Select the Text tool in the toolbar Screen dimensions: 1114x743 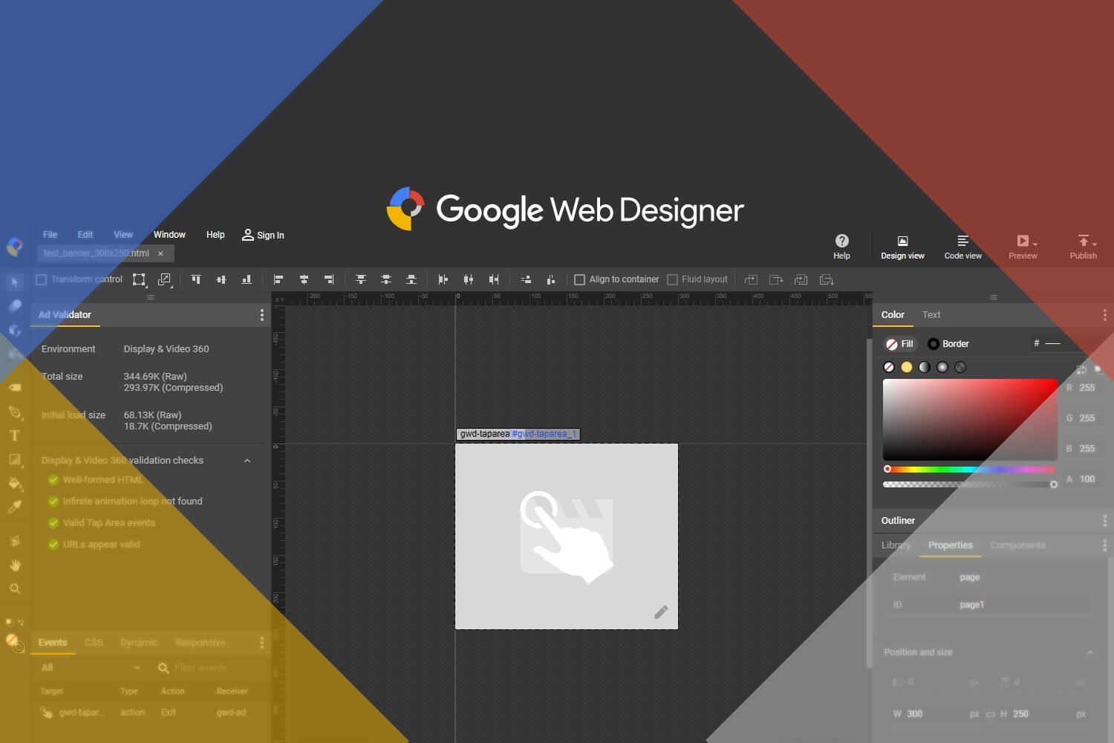15,435
